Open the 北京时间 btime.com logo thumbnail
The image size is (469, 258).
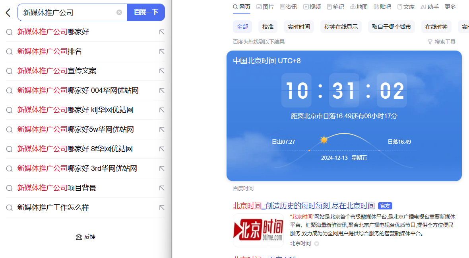[258, 230]
